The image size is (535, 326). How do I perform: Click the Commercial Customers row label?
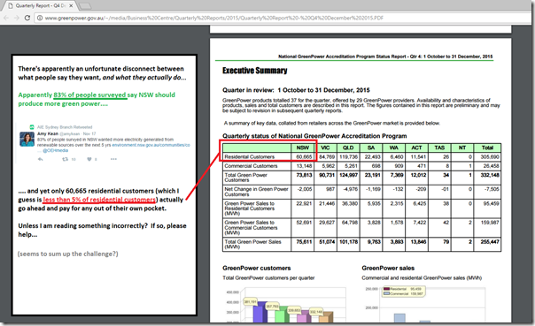pyautogui.click(x=251, y=166)
